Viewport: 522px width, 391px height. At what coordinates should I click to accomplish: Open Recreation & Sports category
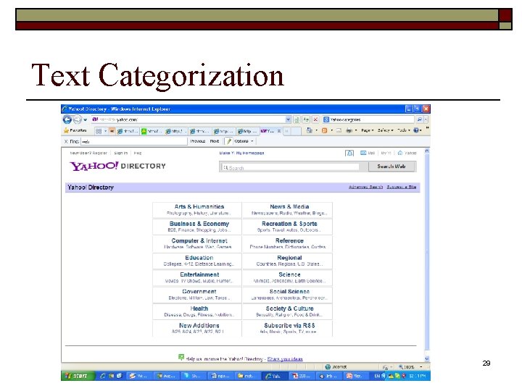(289, 224)
